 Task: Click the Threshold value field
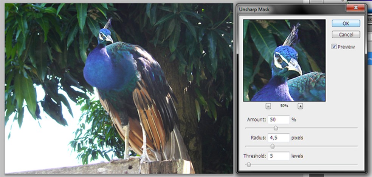279,156
